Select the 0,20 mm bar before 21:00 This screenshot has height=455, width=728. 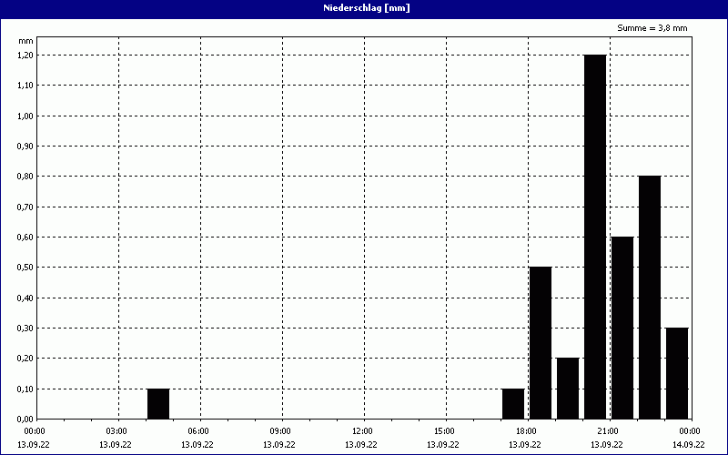pyautogui.click(x=568, y=388)
